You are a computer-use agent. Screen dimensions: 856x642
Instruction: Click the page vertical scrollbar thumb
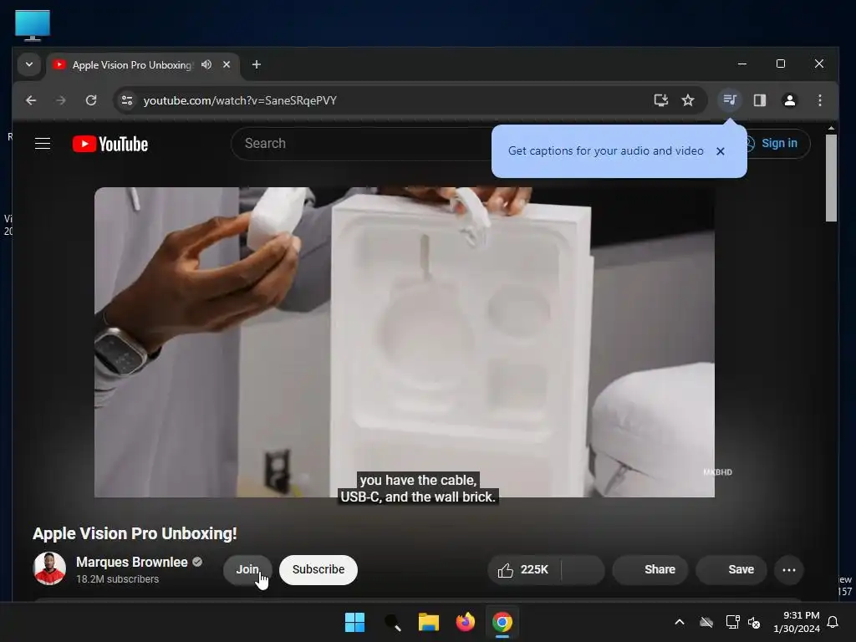coord(831,178)
